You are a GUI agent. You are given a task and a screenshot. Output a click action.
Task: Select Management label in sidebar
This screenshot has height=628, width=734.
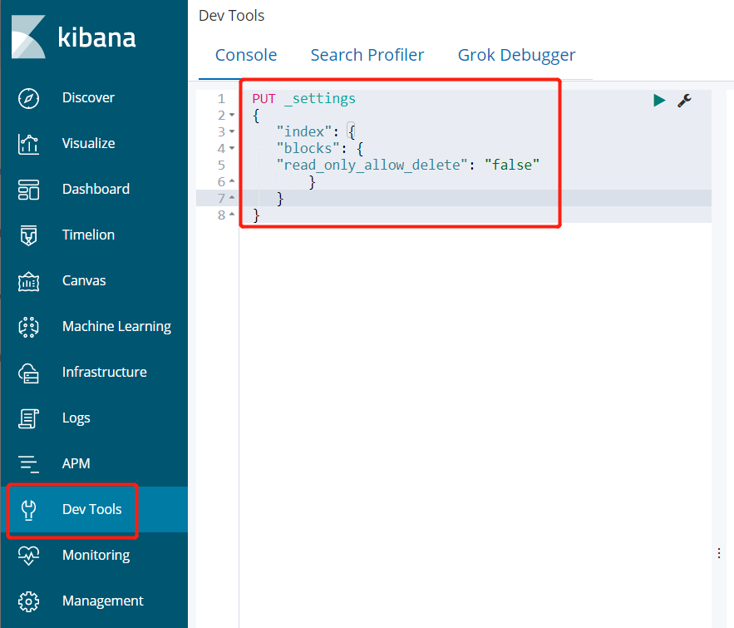click(x=103, y=601)
